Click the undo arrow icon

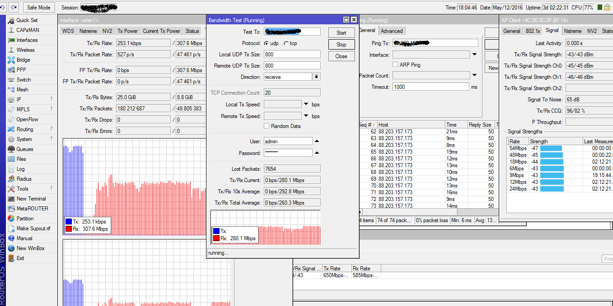pos(3,8)
